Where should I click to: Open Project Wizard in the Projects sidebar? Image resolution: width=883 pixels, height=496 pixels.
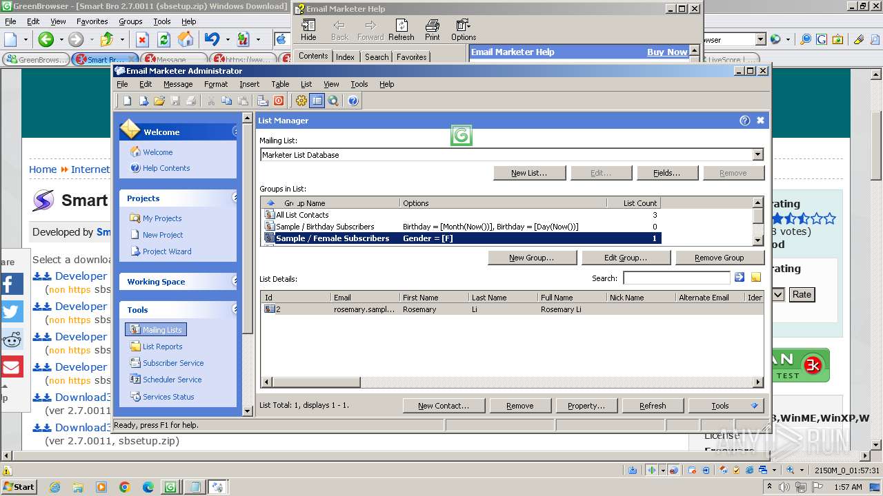coord(167,251)
